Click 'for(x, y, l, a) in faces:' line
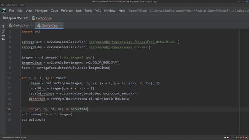This screenshot has width=249, height=140. [44, 78]
